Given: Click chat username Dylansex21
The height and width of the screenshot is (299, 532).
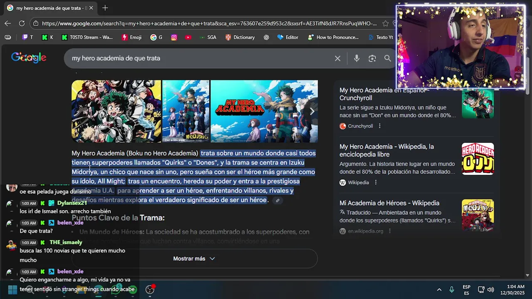Looking at the screenshot, I should [72, 203].
